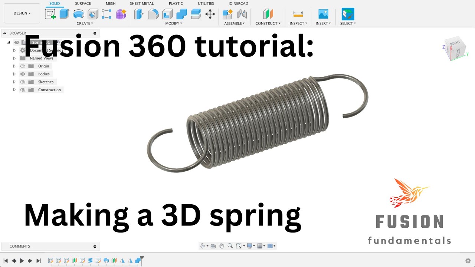The height and width of the screenshot is (267, 475).
Task: Select the Shell tool
Action: [167, 14]
